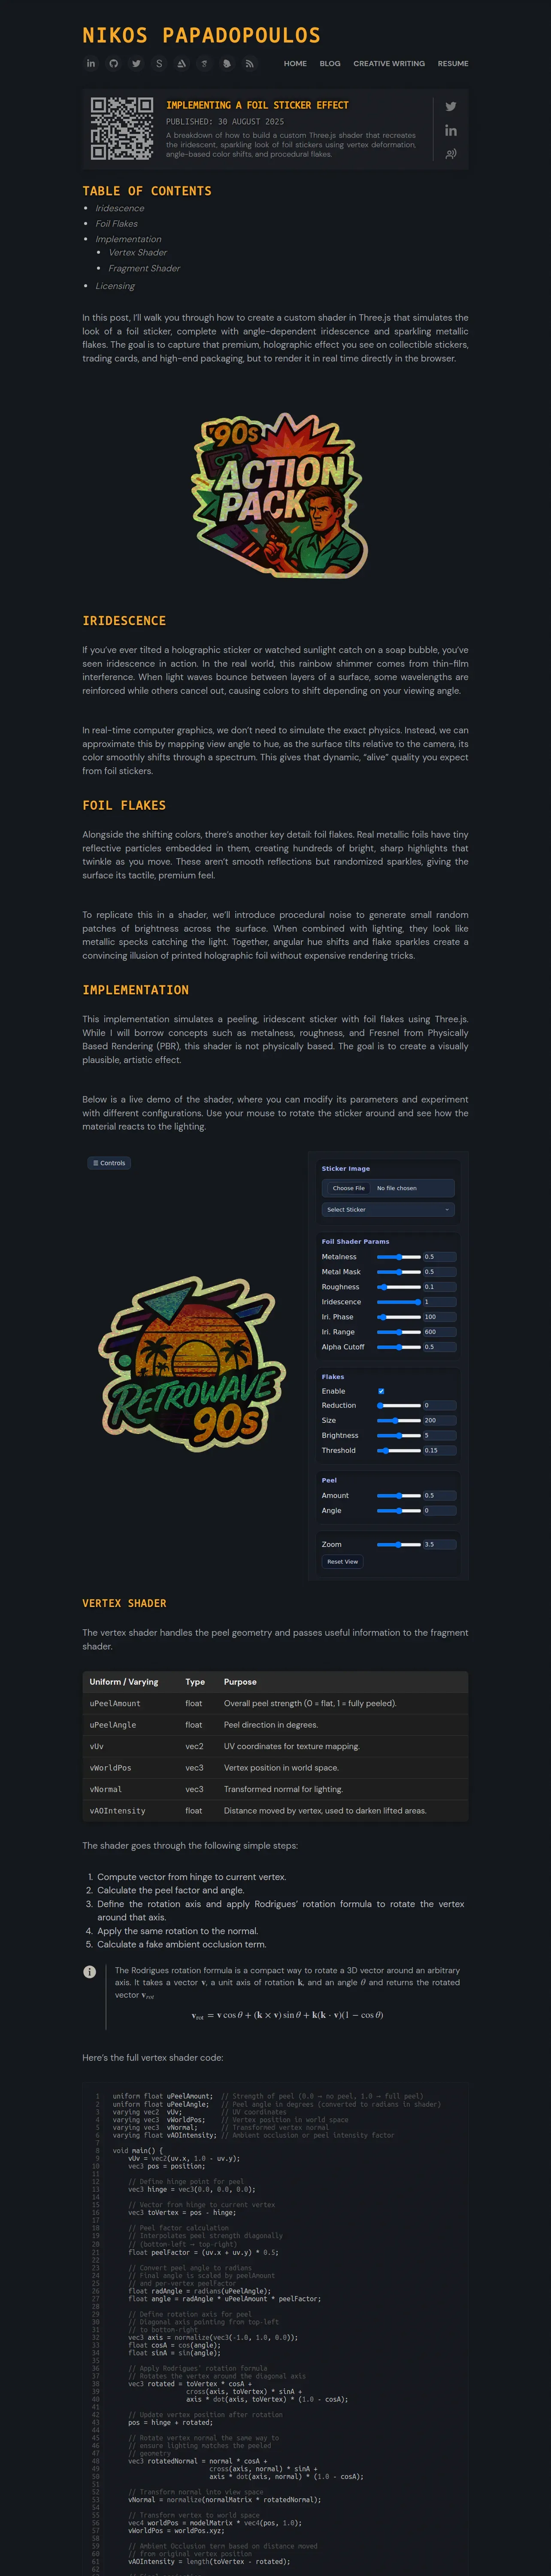
Task: Click the Reset View button
Action: tap(343, 1561)
